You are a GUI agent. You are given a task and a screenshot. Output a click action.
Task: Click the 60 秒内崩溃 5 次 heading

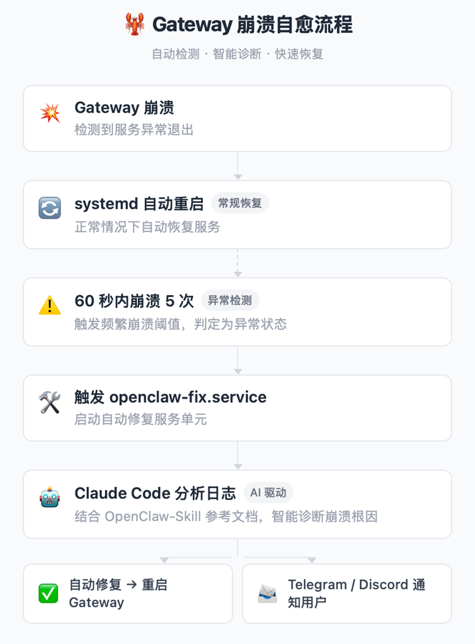[x=134, y=301]
